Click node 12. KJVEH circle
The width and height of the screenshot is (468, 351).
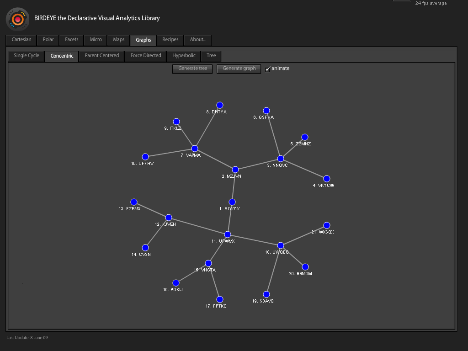tap(169, 218)
